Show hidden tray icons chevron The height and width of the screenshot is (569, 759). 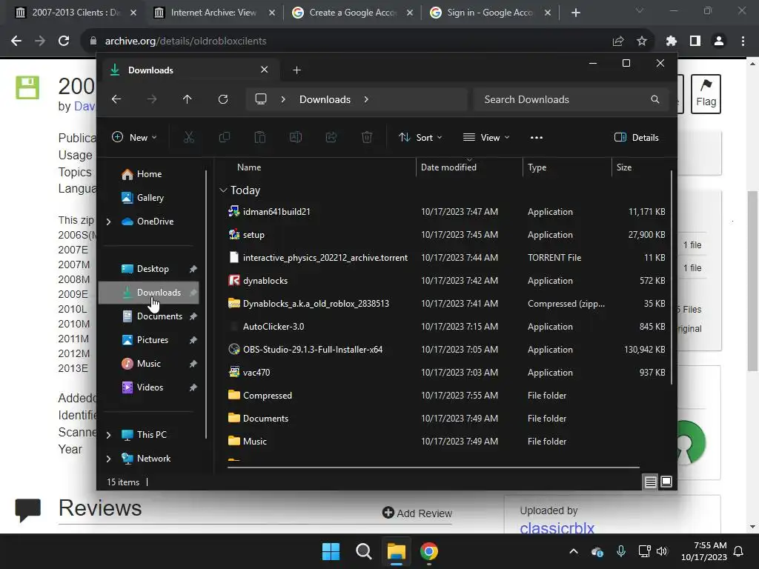point(574,551)
